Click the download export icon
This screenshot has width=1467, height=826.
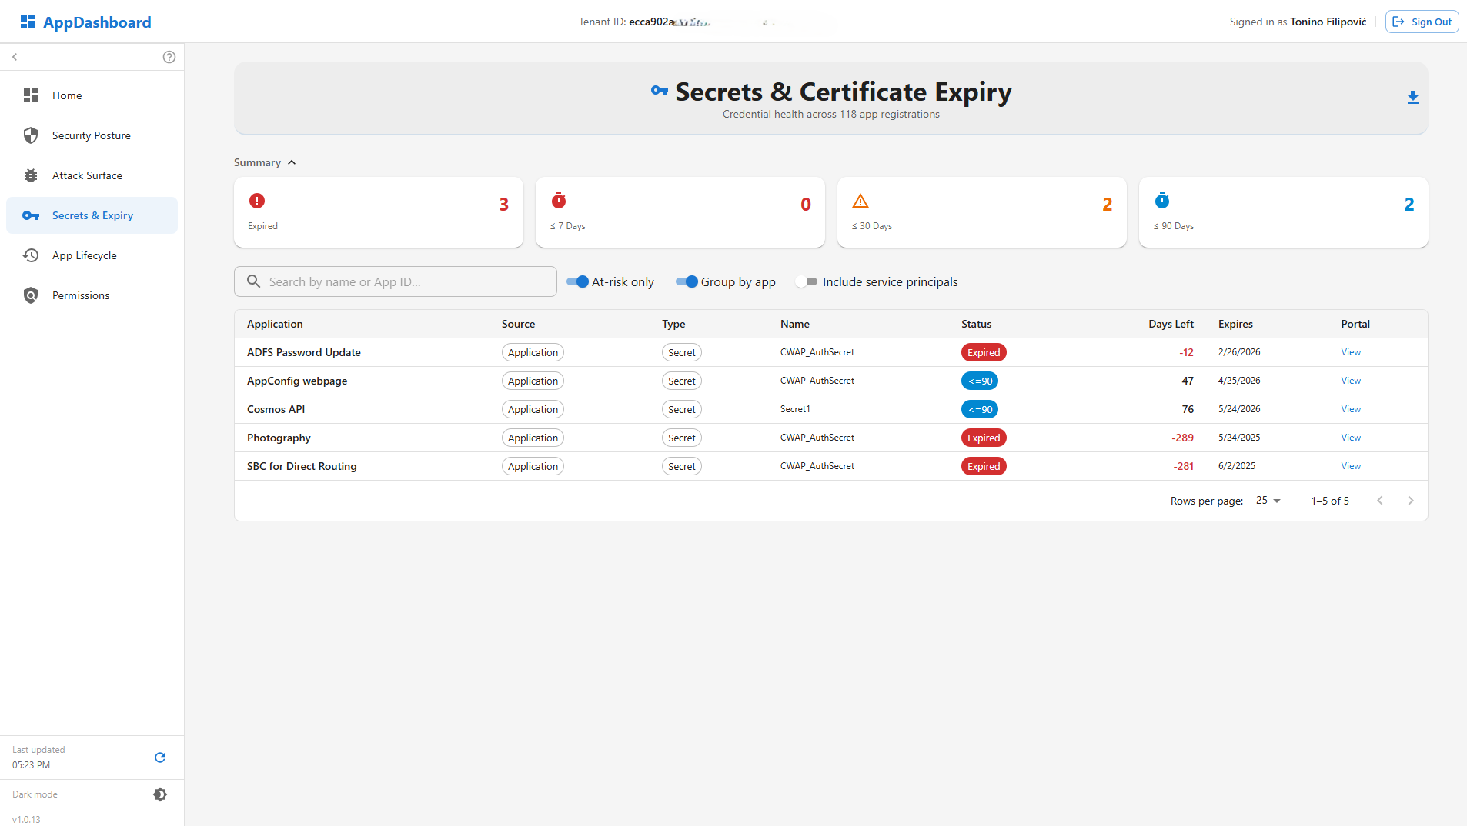[1412, 98]
